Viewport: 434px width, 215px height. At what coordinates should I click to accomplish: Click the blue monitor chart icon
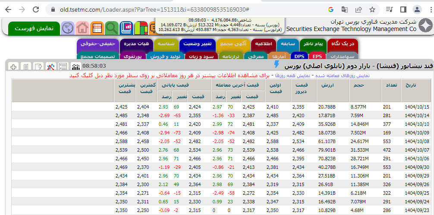127,28
